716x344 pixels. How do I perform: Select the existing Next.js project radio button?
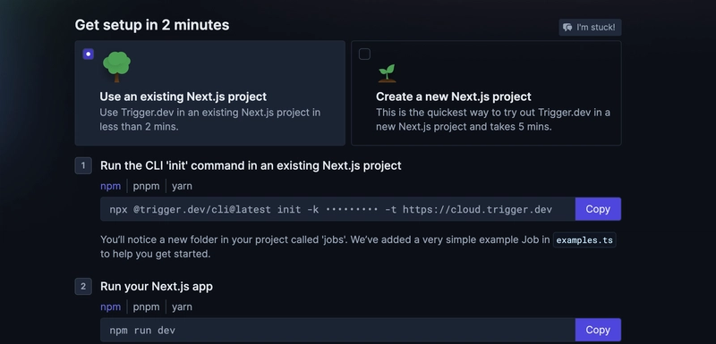pyautogui.click(x=88, y=55)
